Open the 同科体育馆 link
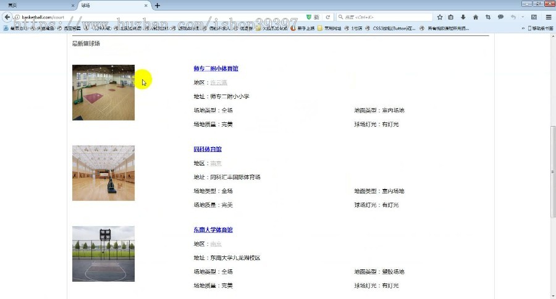The image size is (556, 299). (x=208, y=149)
